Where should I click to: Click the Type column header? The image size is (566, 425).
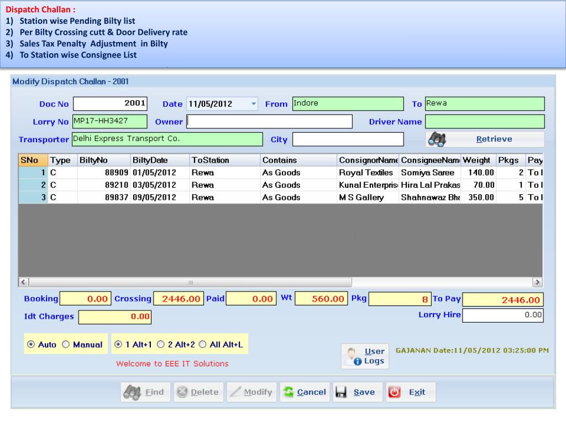(x=63, y=160)
